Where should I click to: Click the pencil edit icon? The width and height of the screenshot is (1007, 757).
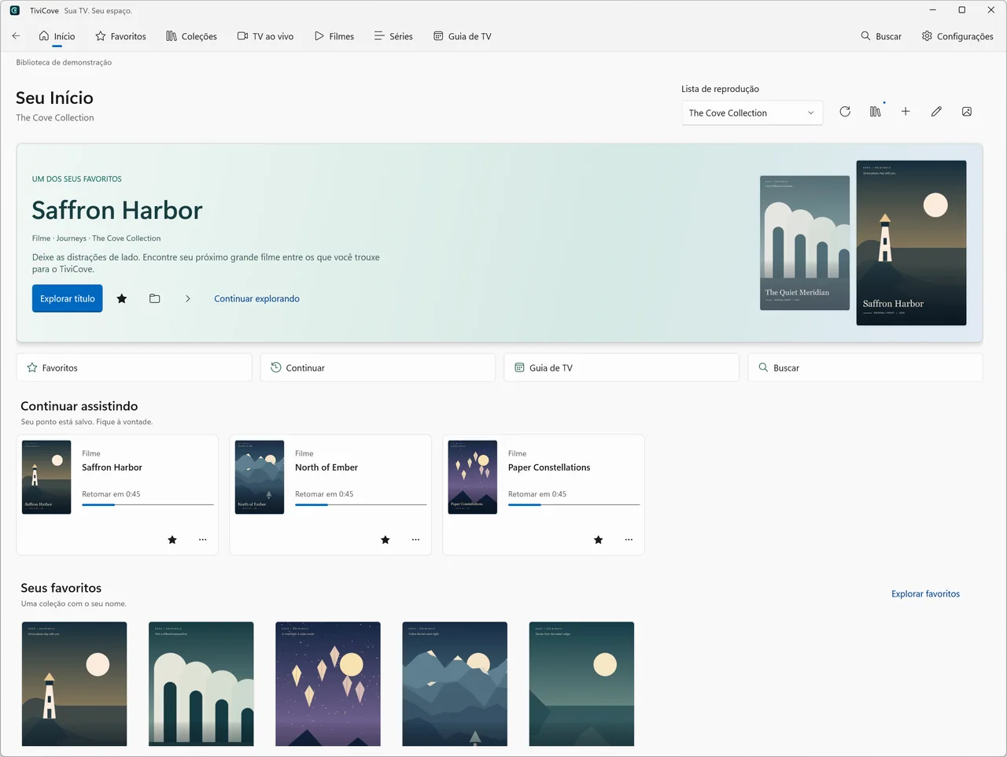pos(936,112)
